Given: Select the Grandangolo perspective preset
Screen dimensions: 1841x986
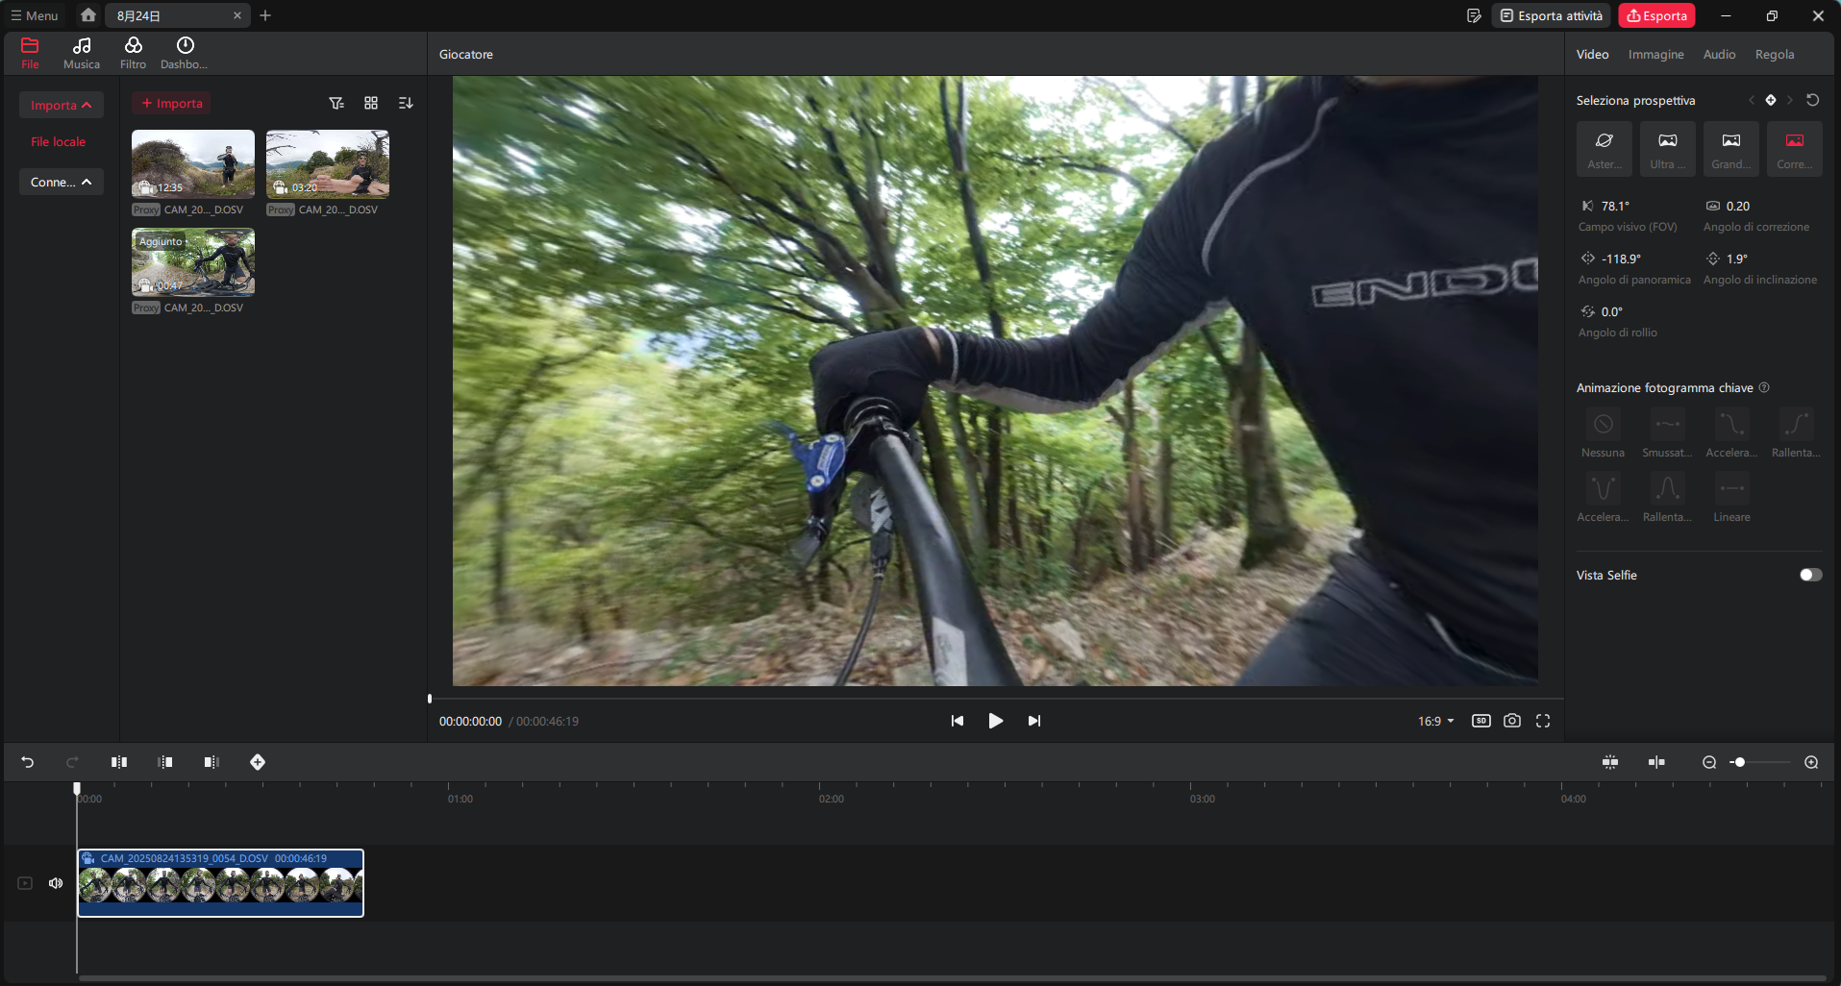Looking at the screenshot, I should click(1731, 149).
